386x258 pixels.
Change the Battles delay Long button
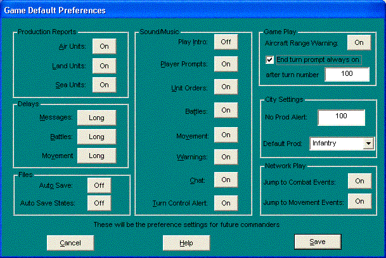[x=96, y=137]
